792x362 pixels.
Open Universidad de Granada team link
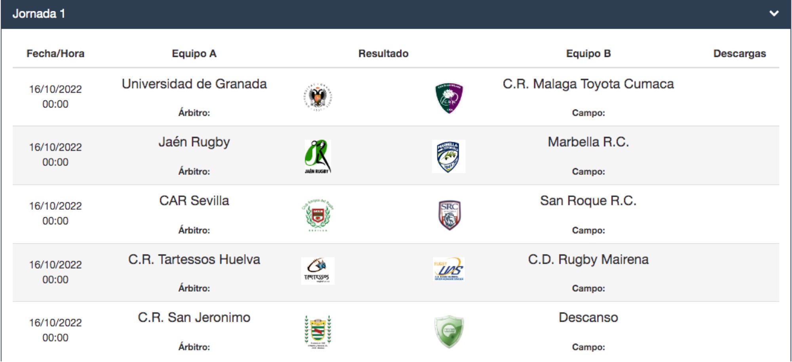[194, 84]
